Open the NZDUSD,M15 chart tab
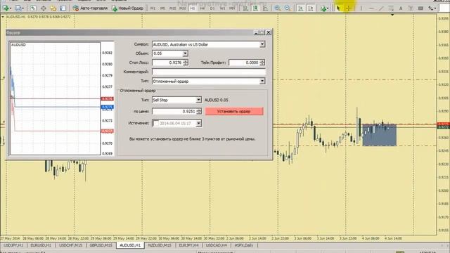 pyautogui.click(x=160, y=245)
